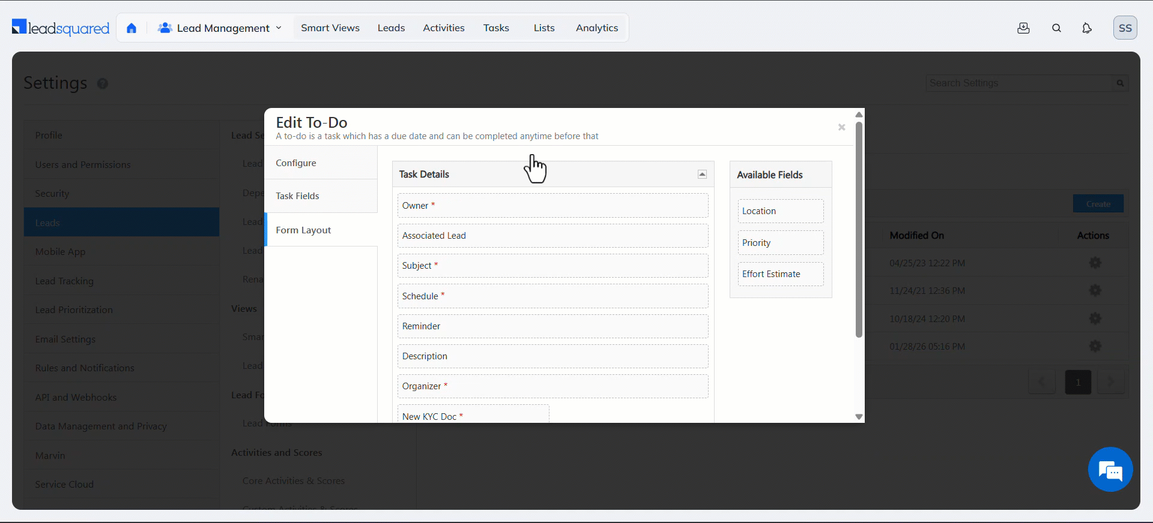1153x523 pixels.
Task: Click the Search Settings input field
Action: coord(1020,83)
